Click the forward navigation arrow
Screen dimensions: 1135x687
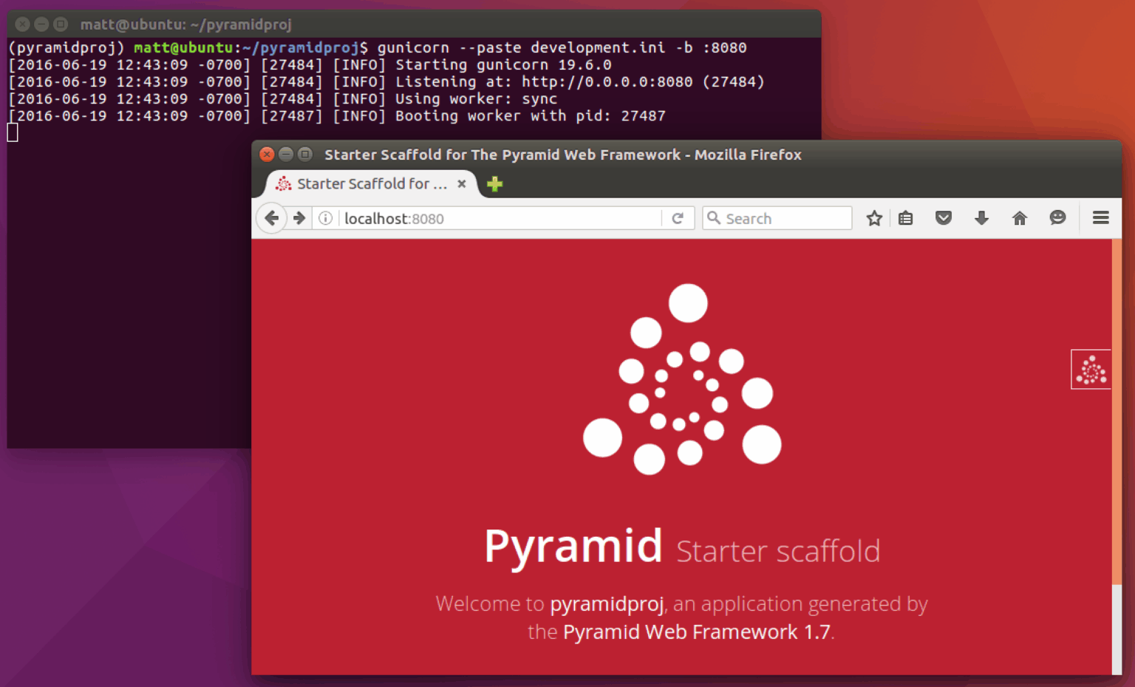pyautogui.click(x=299, y=217)
